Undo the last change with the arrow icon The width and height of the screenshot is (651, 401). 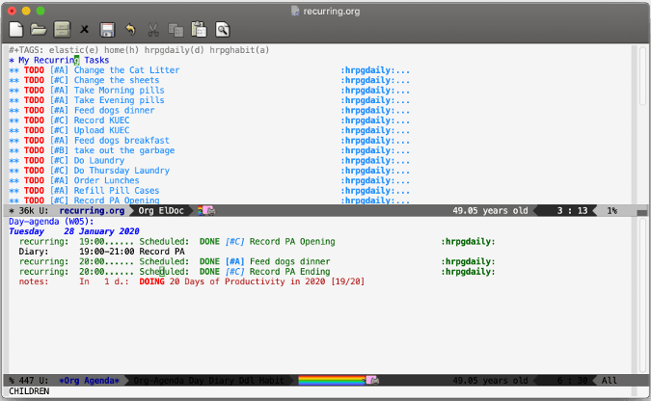tap(130, 30)
